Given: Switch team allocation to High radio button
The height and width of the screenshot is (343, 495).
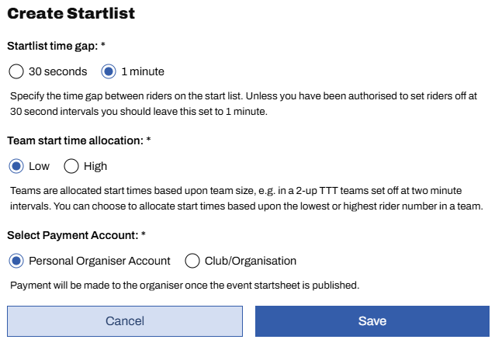Looking at the screenshot, I should (x=71, y=166).
